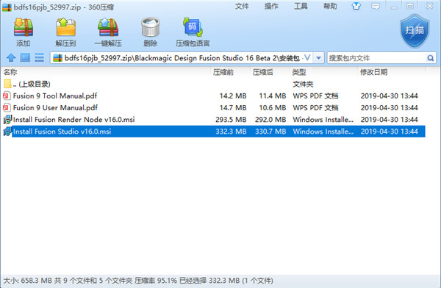Click the 一键解压 one-click extract icon

pos(108,27)
